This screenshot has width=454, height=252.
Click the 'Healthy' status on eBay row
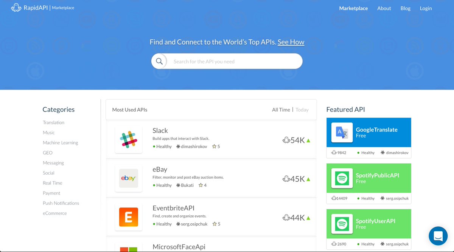[164, 185]
